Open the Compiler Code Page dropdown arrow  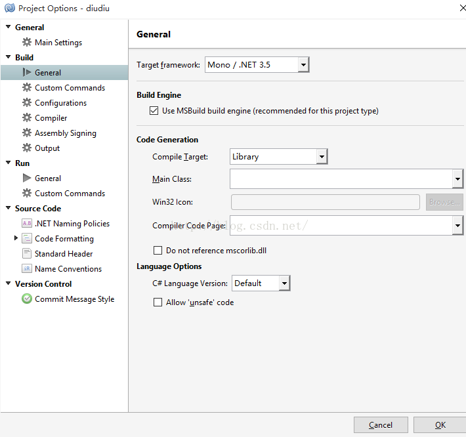click(457, 226)
